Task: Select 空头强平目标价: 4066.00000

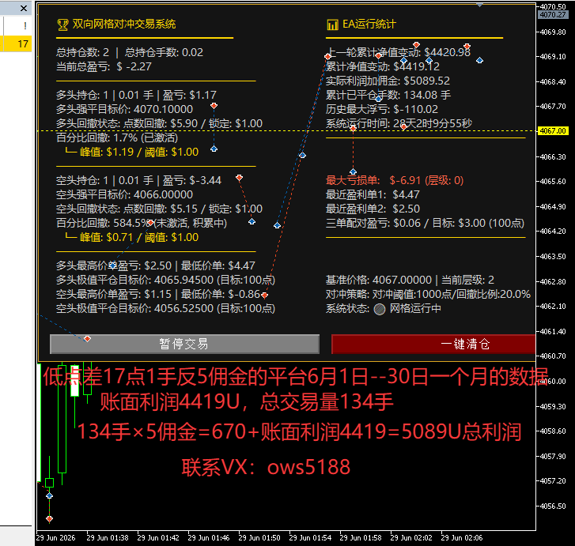Action: [x=124, y=194]
